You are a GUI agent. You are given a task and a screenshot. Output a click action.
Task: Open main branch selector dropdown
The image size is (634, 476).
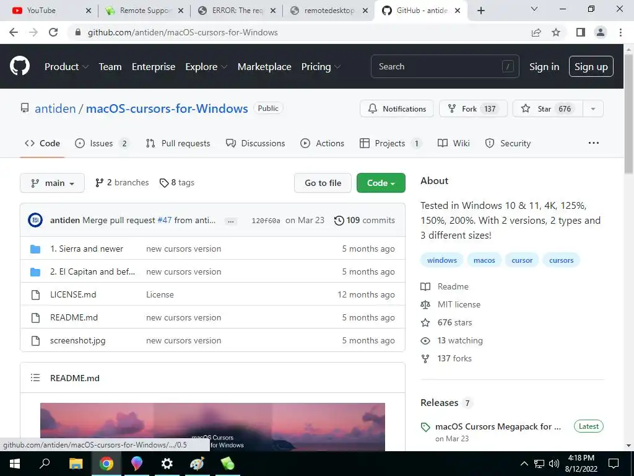pyautogui.click(x=52, y=183)
